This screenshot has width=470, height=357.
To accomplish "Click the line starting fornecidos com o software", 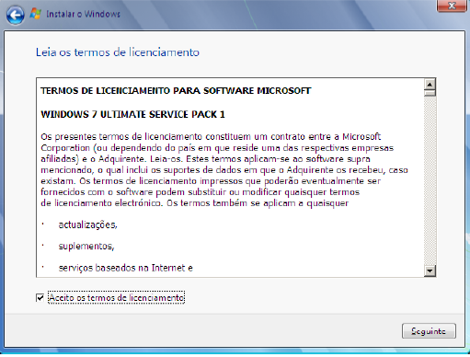I will click(200, 192).
